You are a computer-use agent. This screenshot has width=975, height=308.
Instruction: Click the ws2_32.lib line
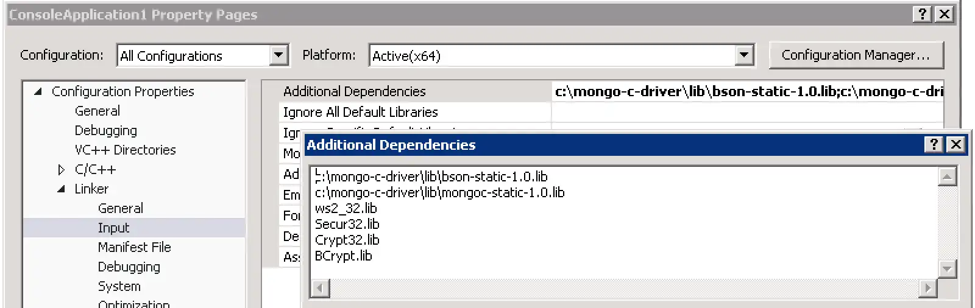pyautogui.click(x=346, y=208)
